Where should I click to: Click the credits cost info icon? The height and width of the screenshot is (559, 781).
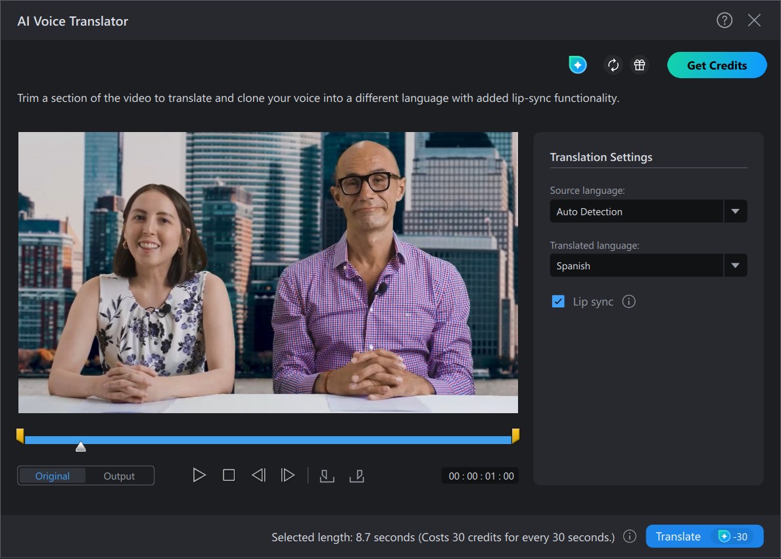pos(630,537)
